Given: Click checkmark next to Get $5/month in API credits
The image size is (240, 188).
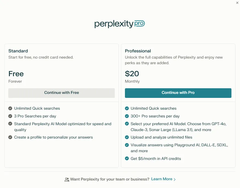Looking at the screenshot, I should tap(127, 159).
